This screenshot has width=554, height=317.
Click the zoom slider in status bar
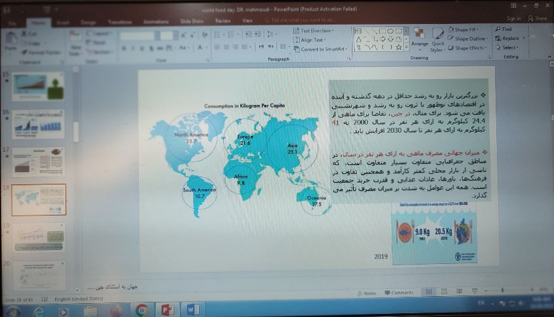click(504, 292)
